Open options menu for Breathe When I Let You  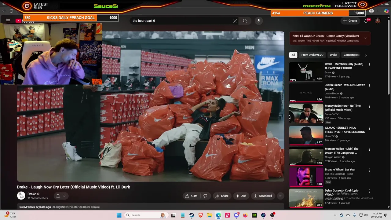coord(369,170)
